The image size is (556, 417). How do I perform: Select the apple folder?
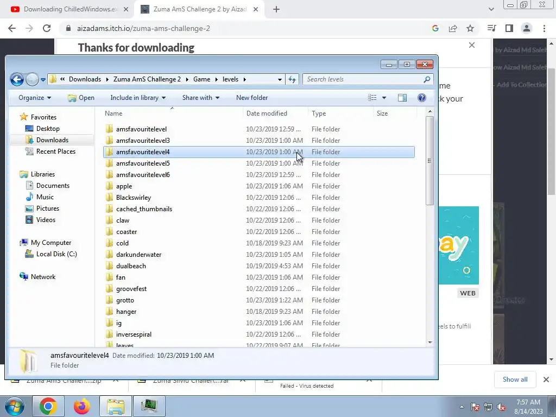click(x=124, y=186)
